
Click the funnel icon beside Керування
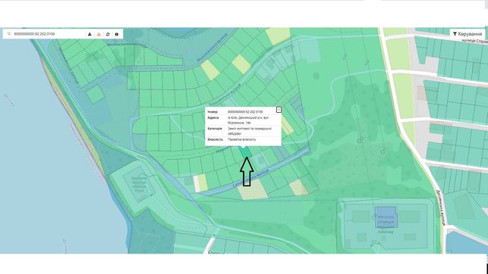click(455, 34)
